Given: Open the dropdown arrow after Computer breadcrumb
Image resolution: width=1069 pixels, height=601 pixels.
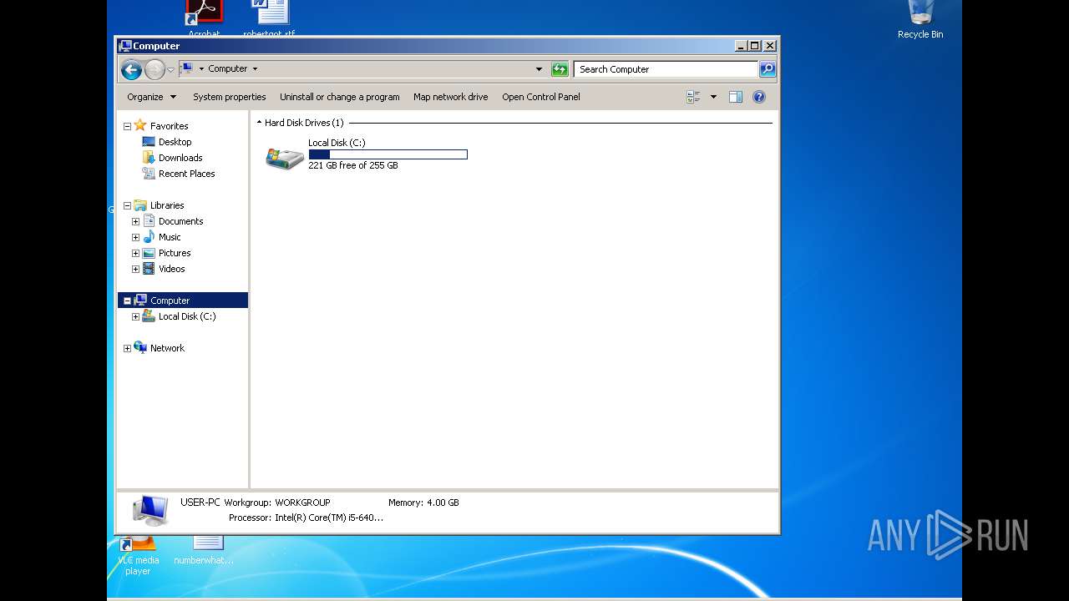Looking at the screenshot, I should (x=255, y=68).
